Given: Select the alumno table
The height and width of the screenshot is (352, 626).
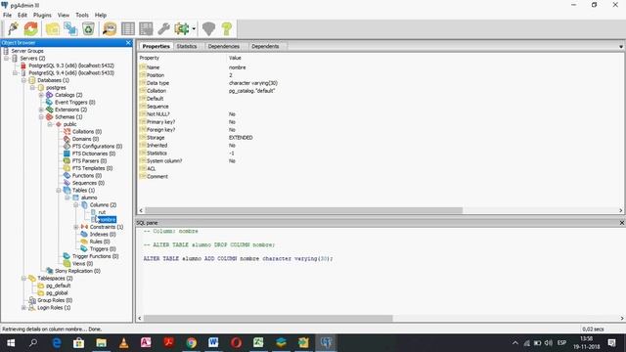Looking at the screenshot, I should [89, 198].
